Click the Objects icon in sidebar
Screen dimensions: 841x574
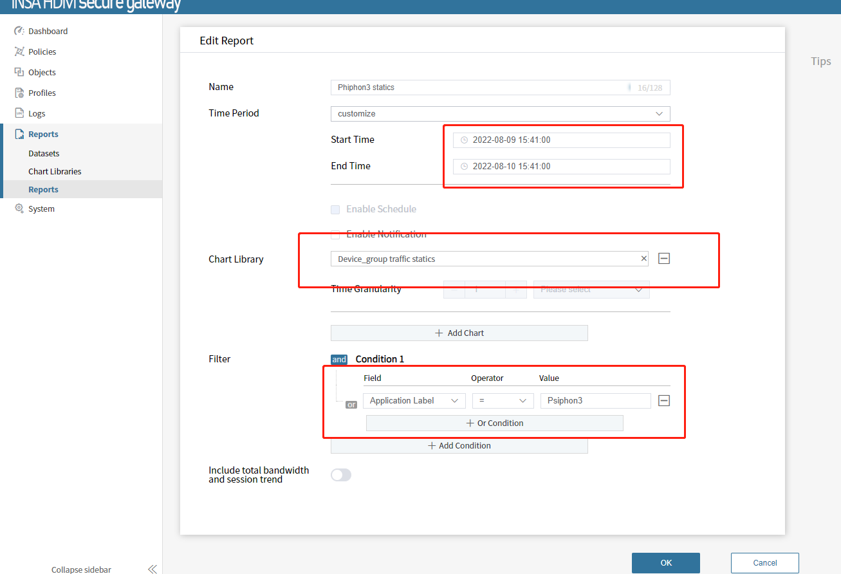(x=19, y=72)
